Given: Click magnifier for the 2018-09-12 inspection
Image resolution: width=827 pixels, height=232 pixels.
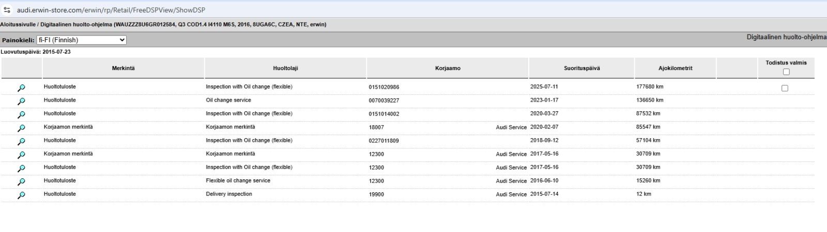Looking at the screenshot, I should pyautogui.click(x=21, y=142).
